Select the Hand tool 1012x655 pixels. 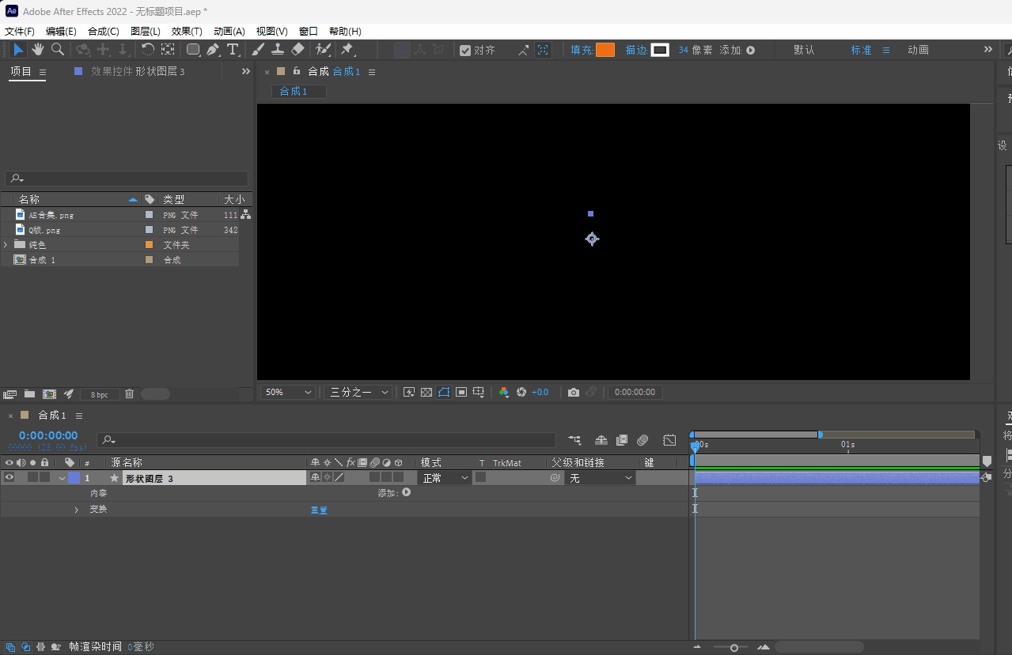coord(38,50)
